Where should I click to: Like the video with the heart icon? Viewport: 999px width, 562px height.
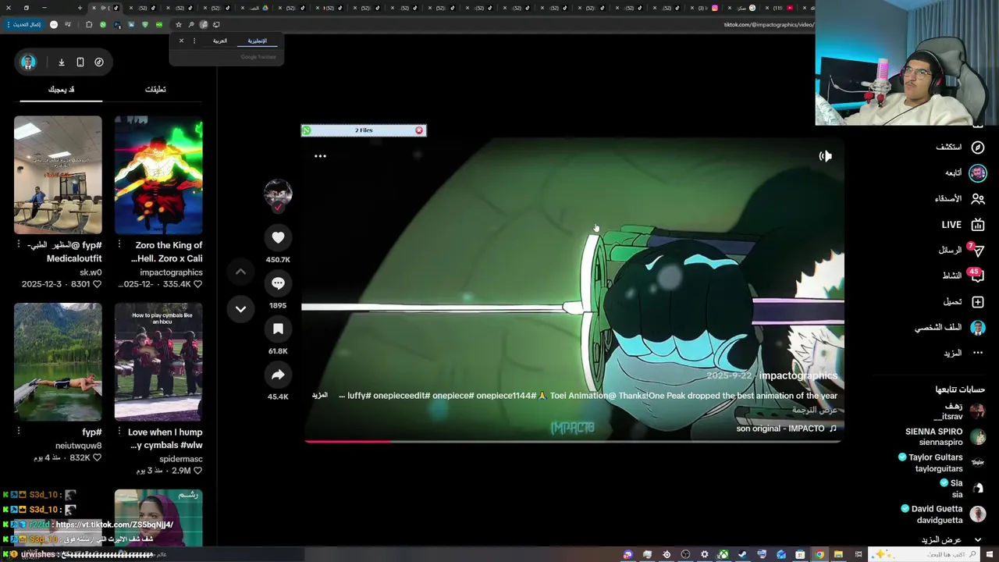(278, 237)
